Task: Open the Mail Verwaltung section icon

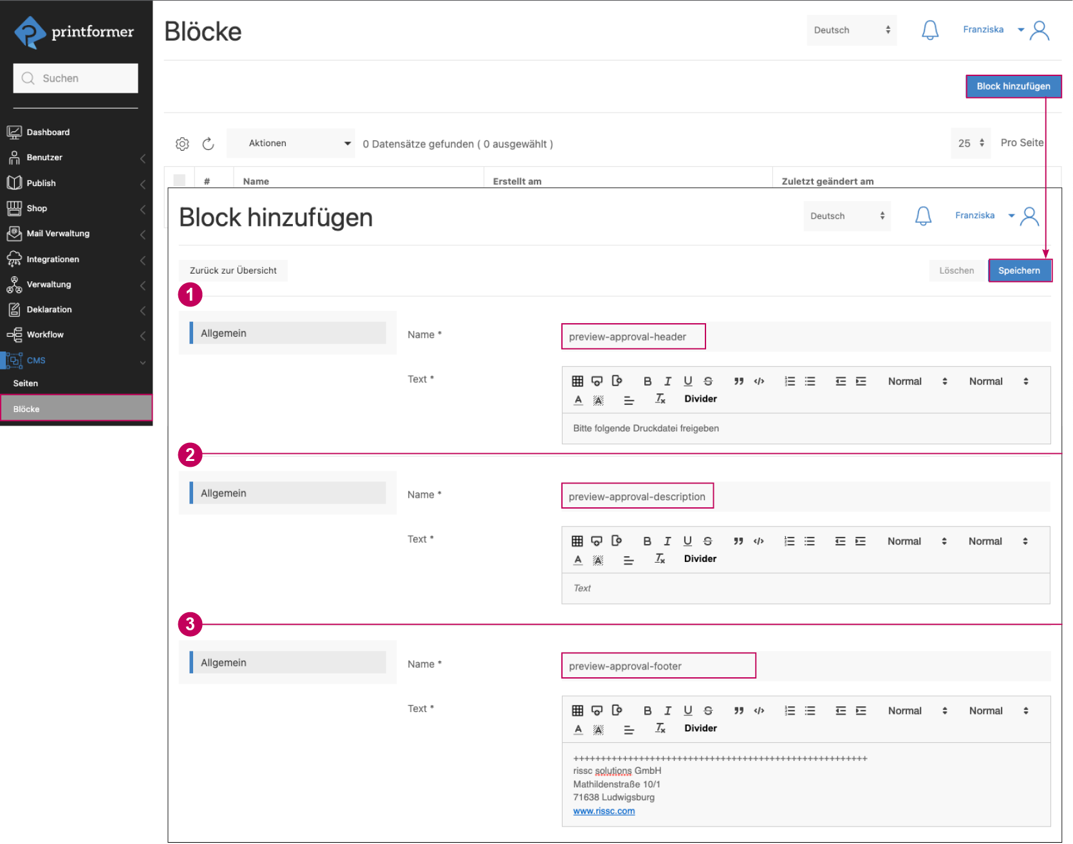Action: (15, 233)
